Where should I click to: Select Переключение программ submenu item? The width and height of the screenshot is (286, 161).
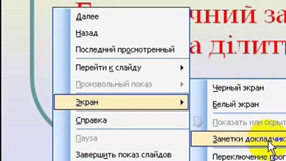coord(238,157)
